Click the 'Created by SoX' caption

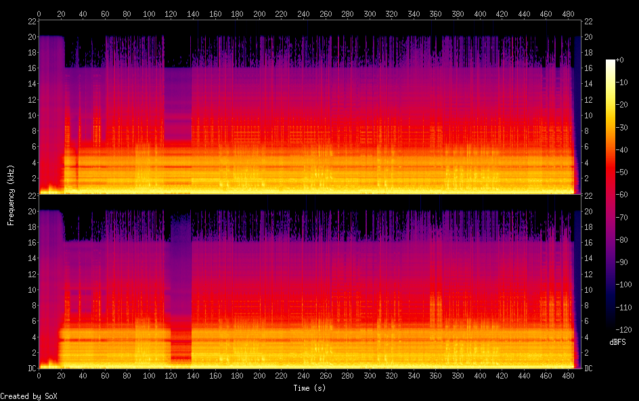click(28, 396)
